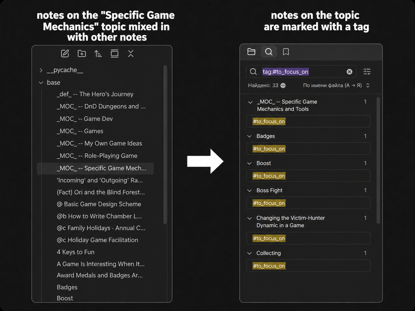The width and height of the screenshot is (415, 311).
Task: Click the file explorer vertical scrollbar
Action: [x=165, y=145]
